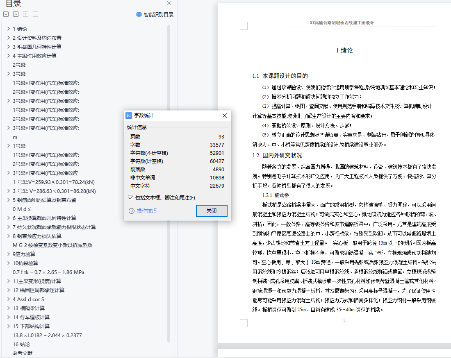Viewport: 451px width, 358px height.
Task: Select 0.7 f tk = 0.7 × 2.65 item
Action: 48,272
